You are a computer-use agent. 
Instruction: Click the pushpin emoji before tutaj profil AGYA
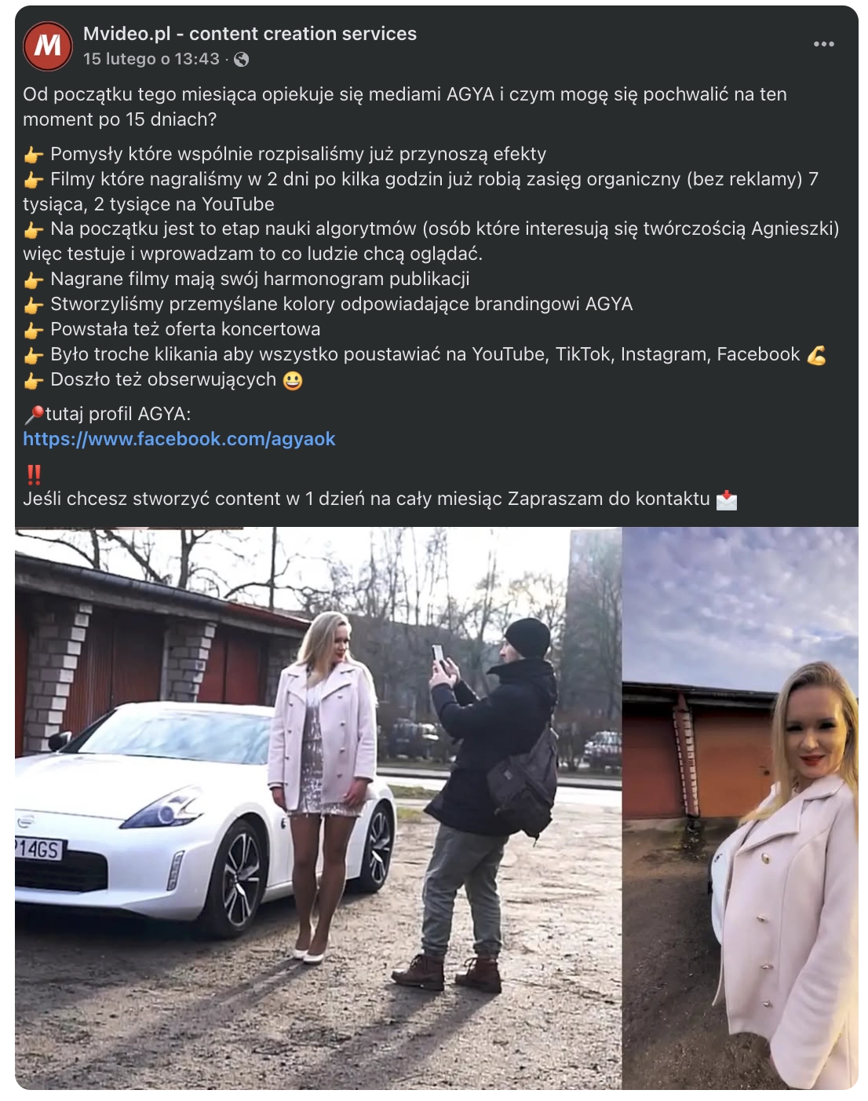coord(34,415)
